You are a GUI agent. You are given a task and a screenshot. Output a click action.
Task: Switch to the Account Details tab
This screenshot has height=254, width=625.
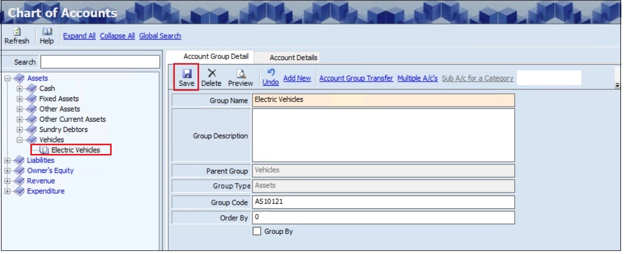point(293,57)
